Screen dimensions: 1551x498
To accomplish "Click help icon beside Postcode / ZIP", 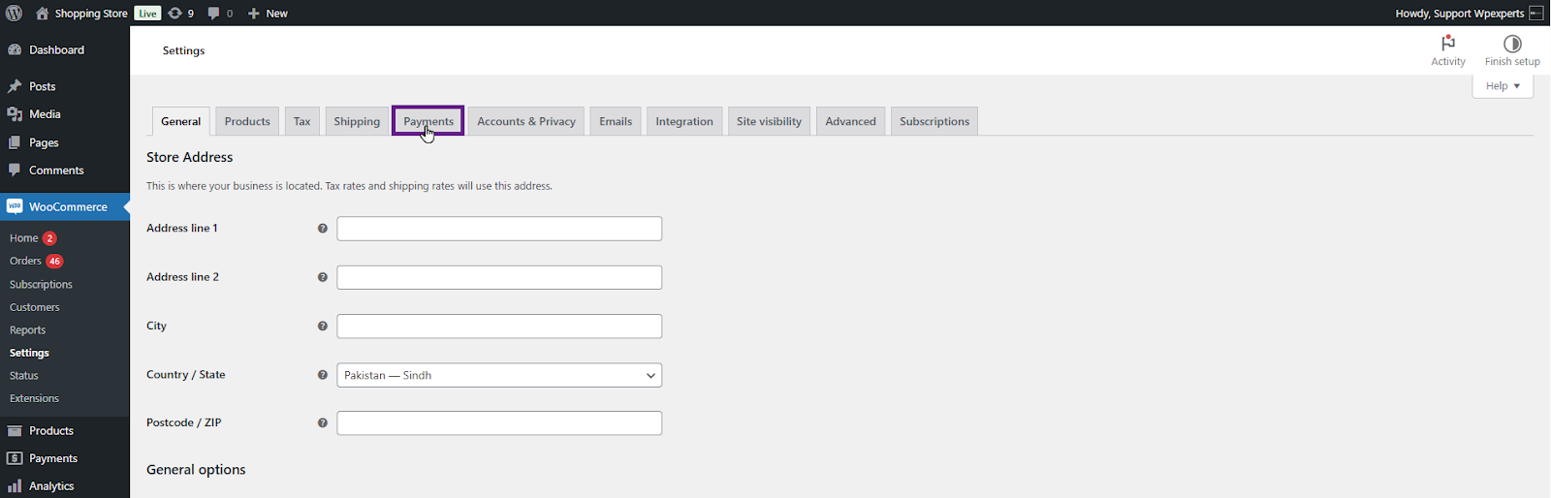I will [x=323, y=423].
